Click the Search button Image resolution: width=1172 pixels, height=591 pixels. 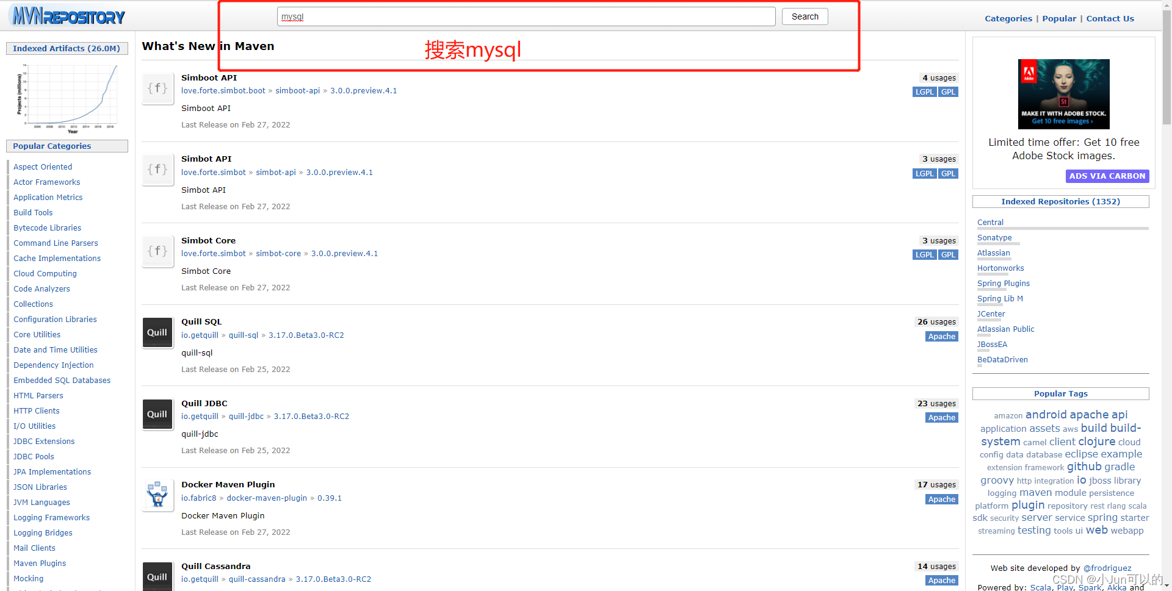[805, 16]
